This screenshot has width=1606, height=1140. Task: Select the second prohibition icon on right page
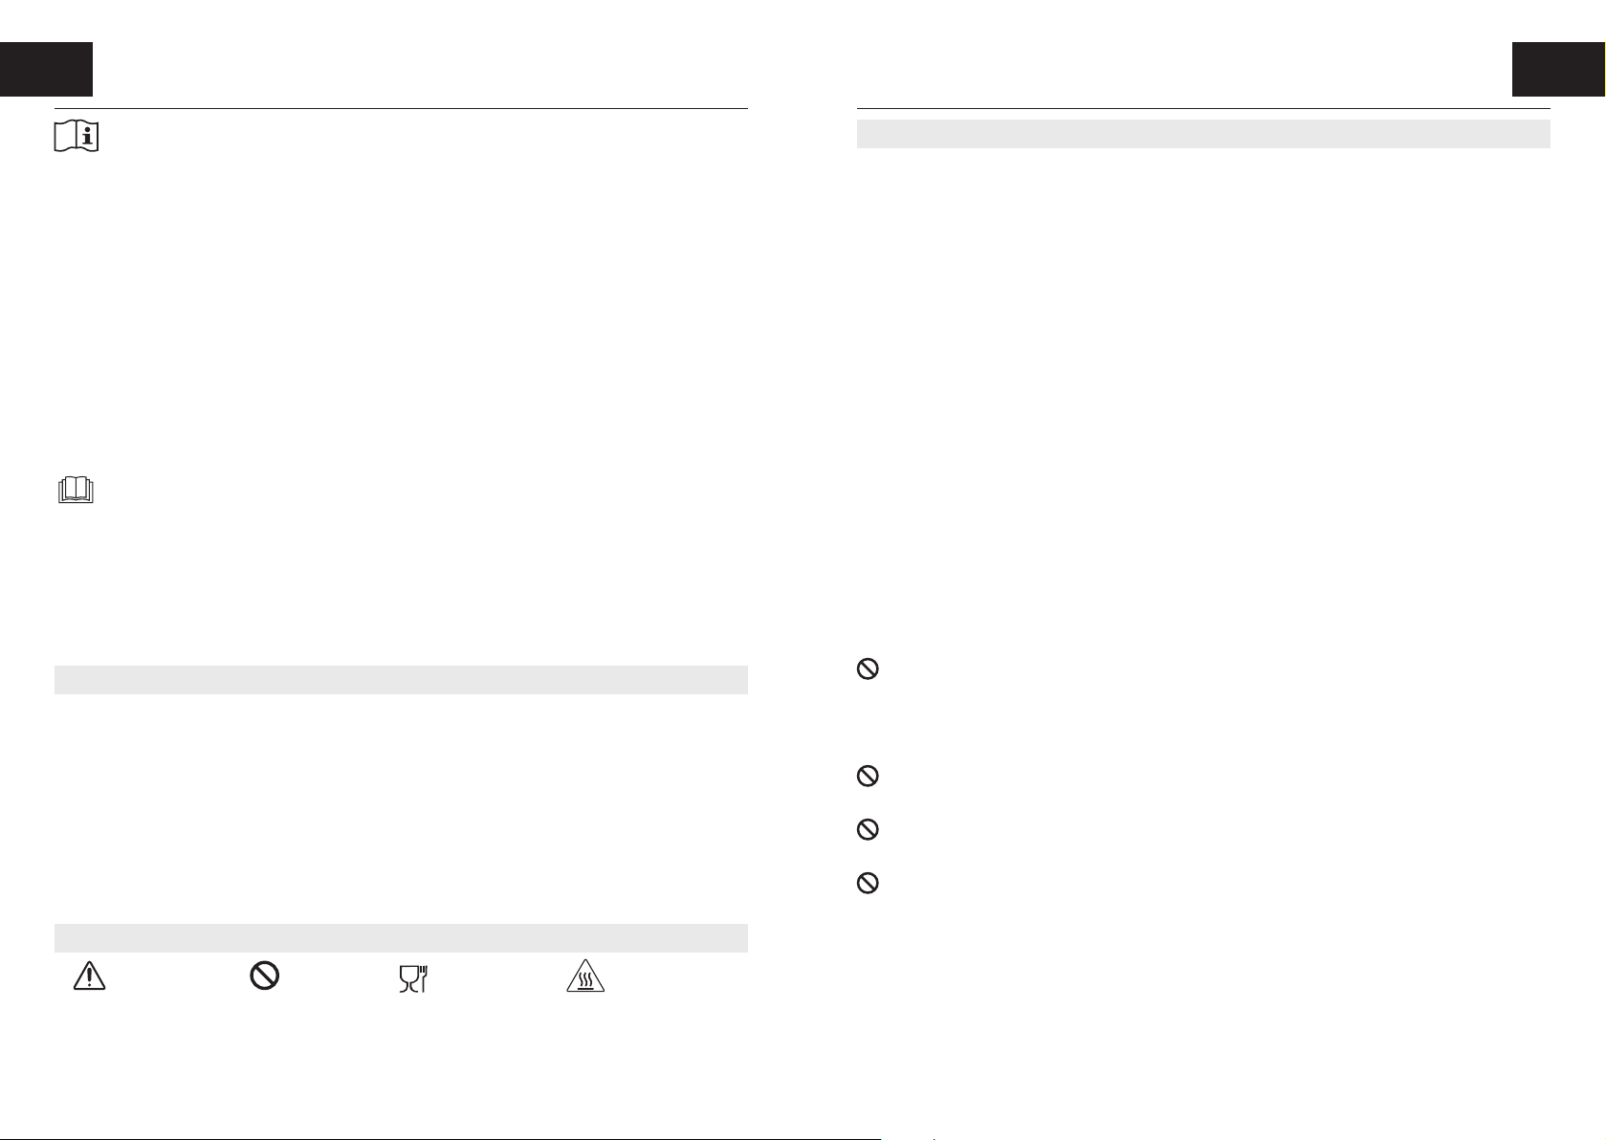pyautogui.click(x=868, y=777)
